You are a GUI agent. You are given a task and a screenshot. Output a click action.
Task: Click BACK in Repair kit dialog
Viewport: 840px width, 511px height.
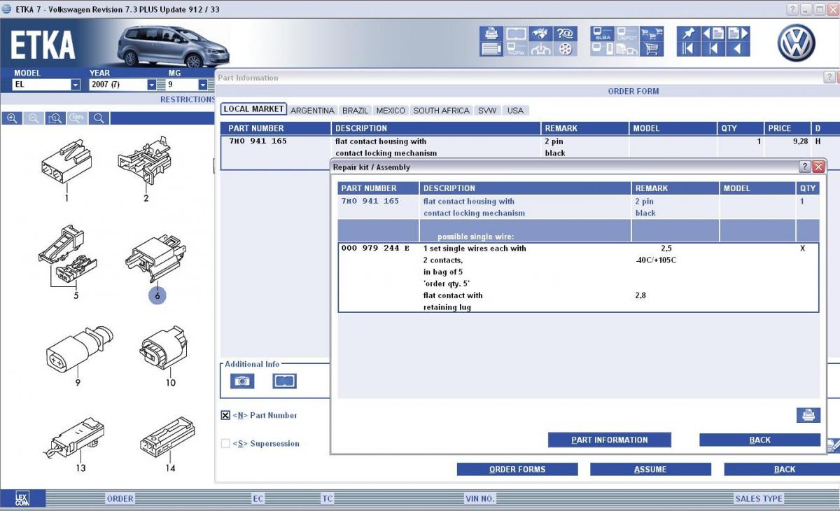759,440
